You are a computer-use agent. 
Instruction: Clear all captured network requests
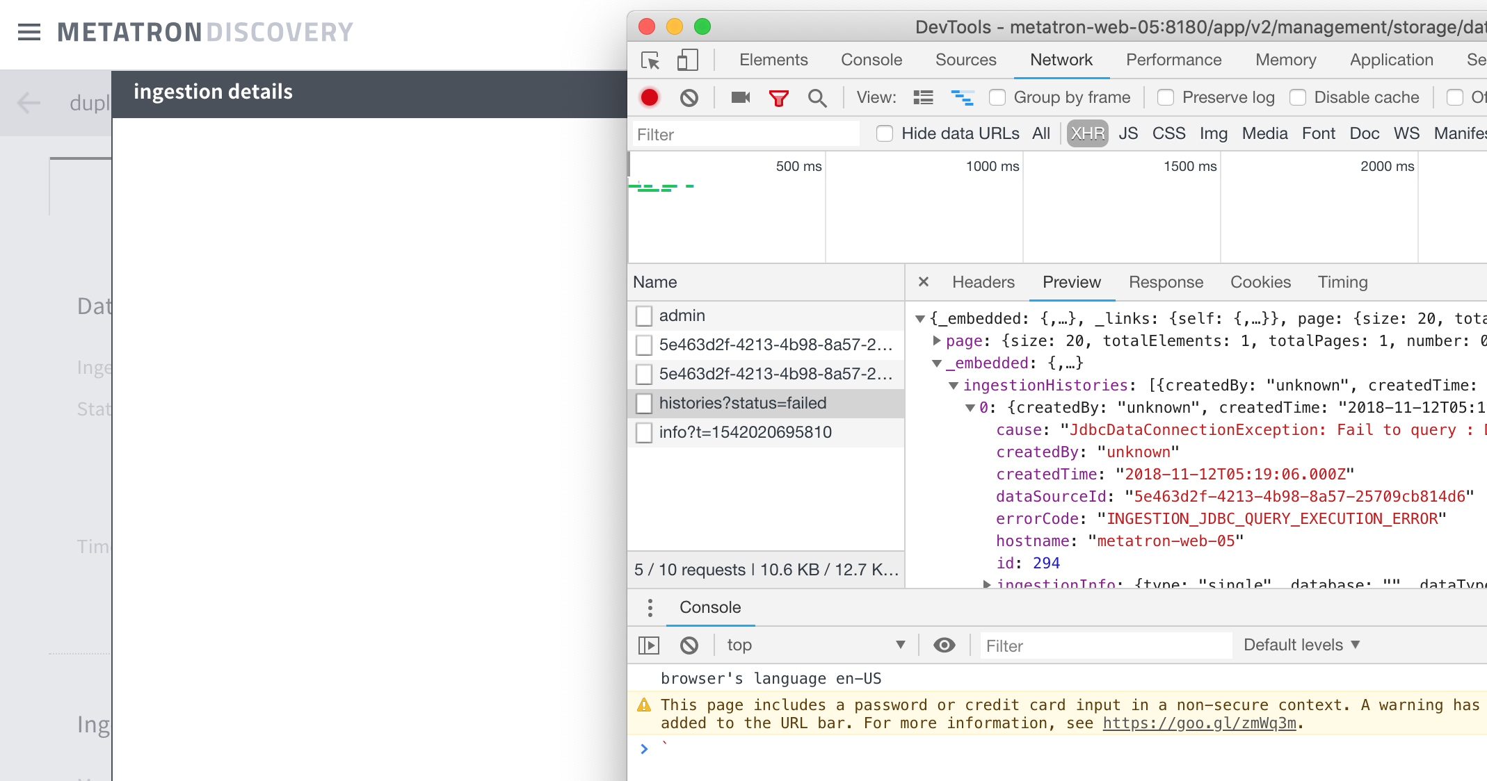tap(689, 97)
